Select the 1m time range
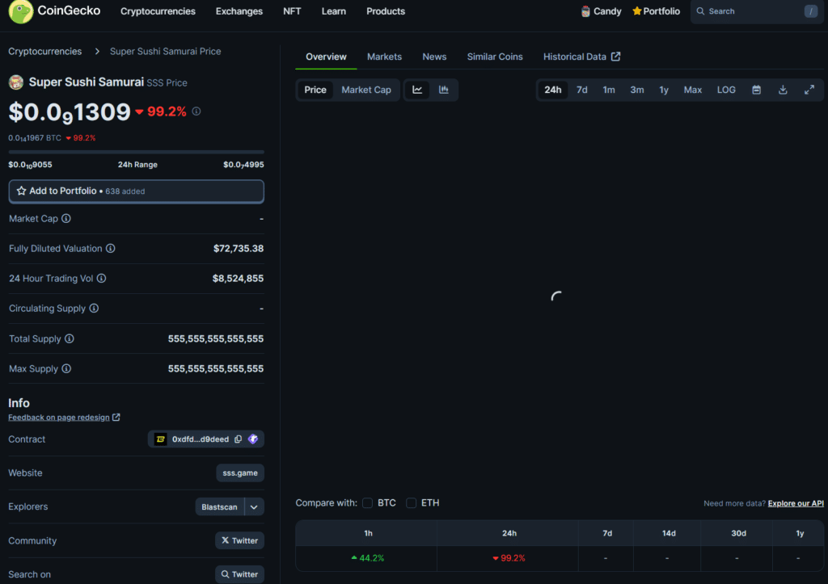The image size is (828, 584). click(609, 90)
